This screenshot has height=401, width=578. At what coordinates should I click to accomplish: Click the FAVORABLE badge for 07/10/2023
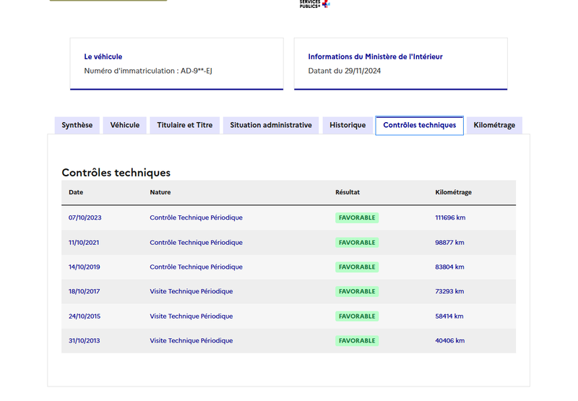tap(357, 217)
